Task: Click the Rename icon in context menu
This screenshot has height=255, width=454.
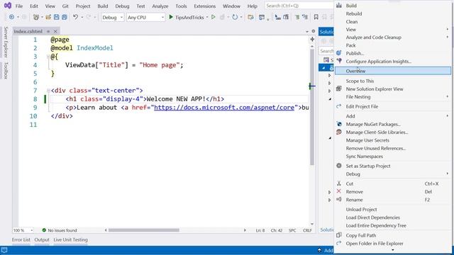Action: (339, 200)
